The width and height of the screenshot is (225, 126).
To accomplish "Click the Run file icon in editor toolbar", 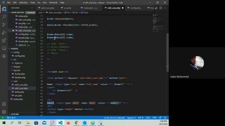I will tap(156, 8).
